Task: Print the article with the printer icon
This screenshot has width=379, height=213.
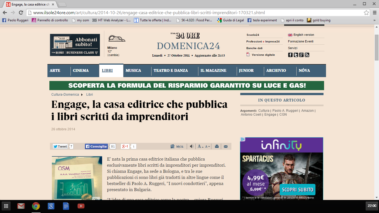Action: click(217, 146)
